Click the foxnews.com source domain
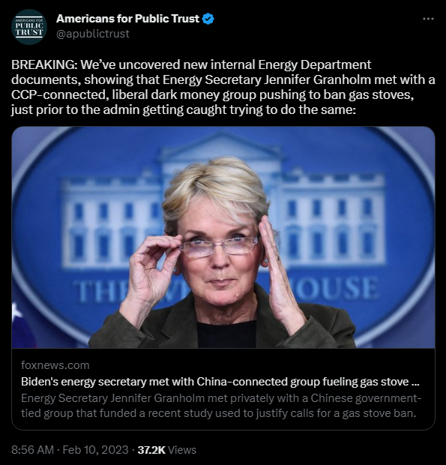Screen dimensions: 446x465 click(55, 365)
